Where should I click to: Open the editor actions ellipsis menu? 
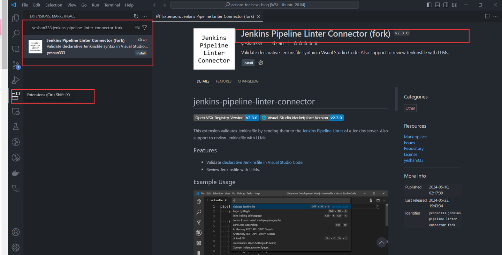(x=495, y=16)
